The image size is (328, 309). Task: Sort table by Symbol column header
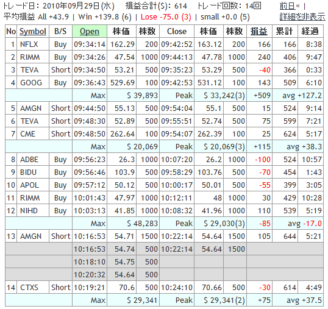coord(33,31)
